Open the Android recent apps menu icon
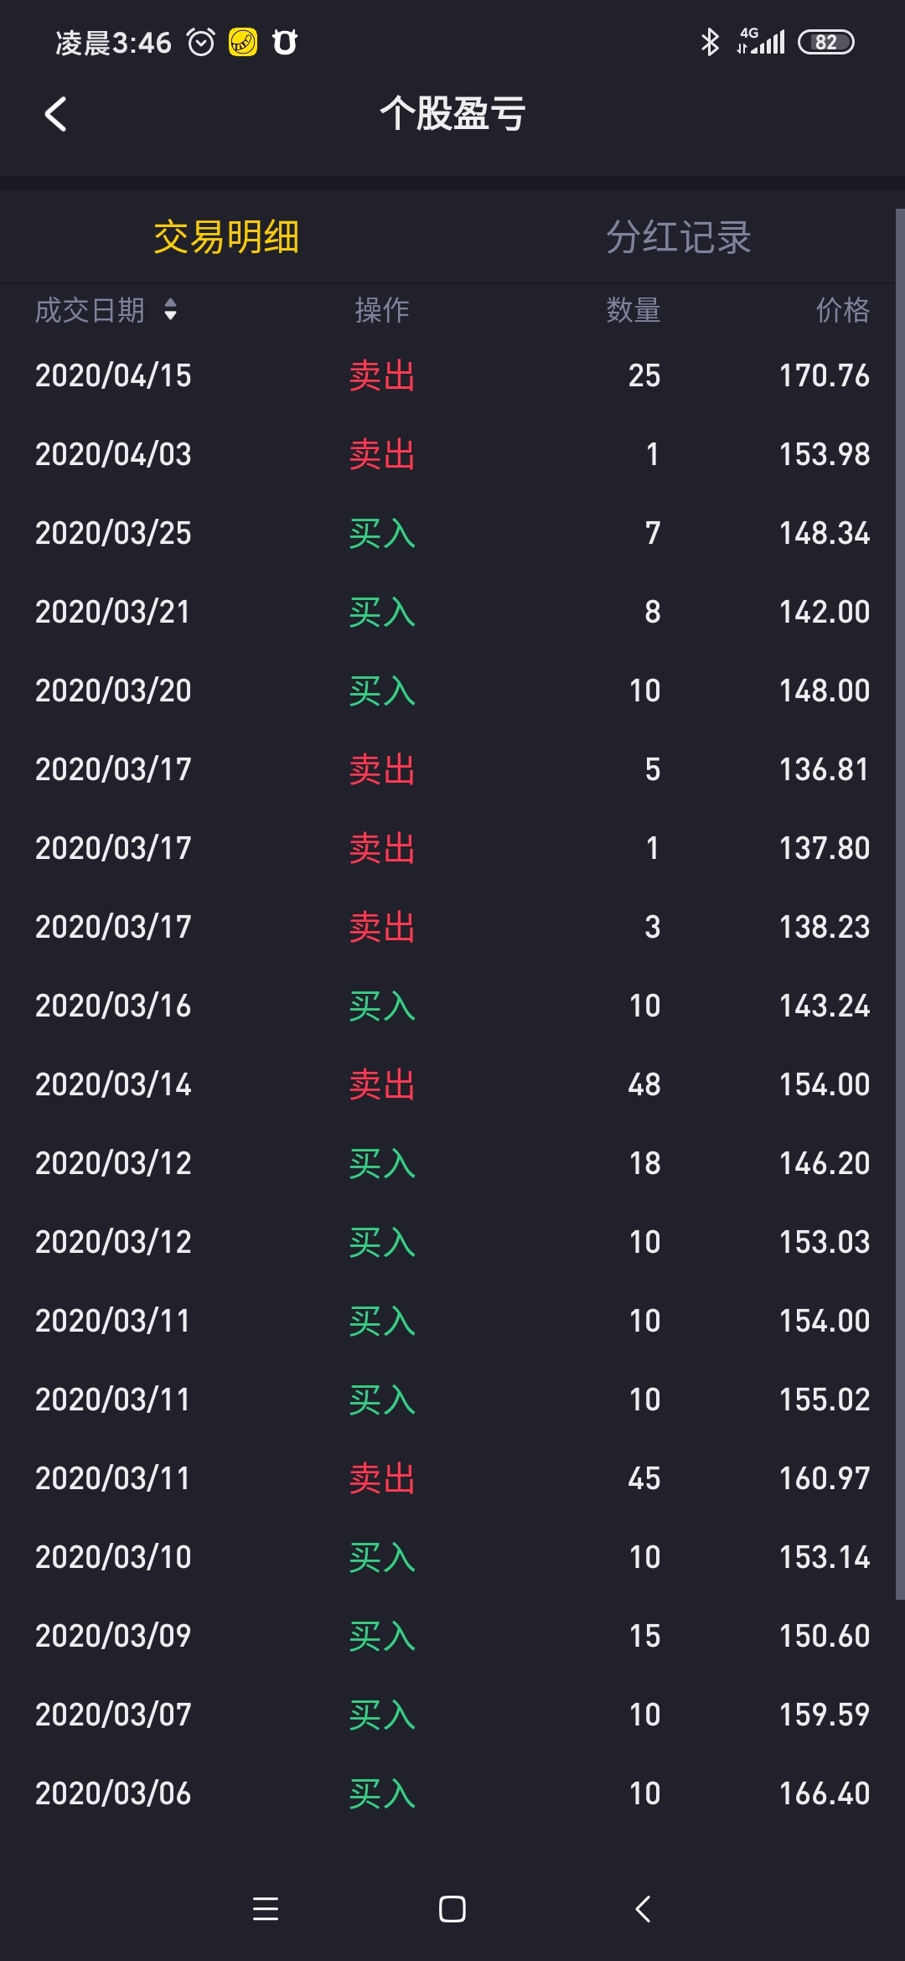 coord(266,1909)
